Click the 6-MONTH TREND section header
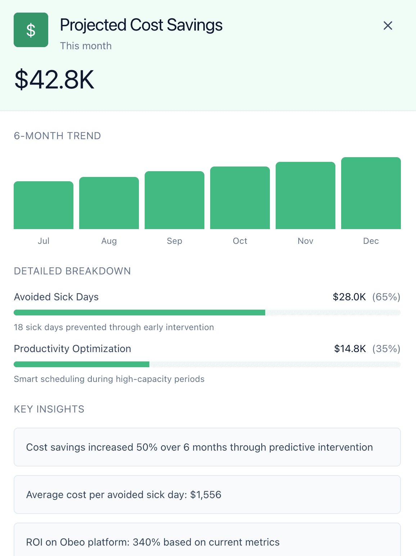The image size is (416, 556). click(57, 136)
